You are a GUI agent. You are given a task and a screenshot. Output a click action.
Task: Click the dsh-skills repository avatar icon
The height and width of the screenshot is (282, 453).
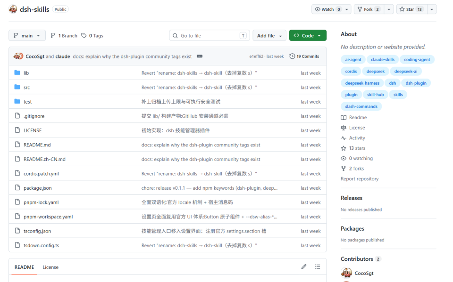coord(13,9)
